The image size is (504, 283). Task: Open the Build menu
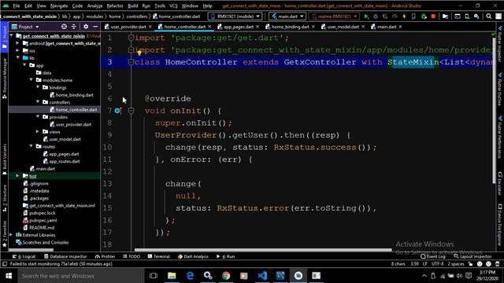coord(133,6)
